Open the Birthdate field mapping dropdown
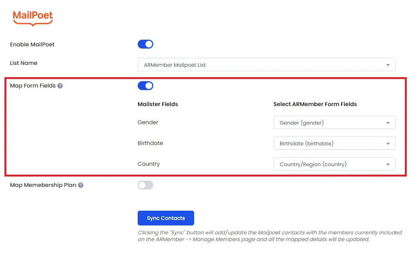Viewport: 419px width, 257px height. point(334,144)
